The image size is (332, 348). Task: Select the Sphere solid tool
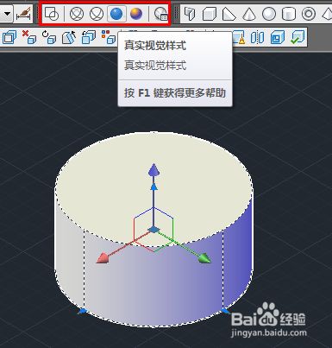click(x=269, y=14)
